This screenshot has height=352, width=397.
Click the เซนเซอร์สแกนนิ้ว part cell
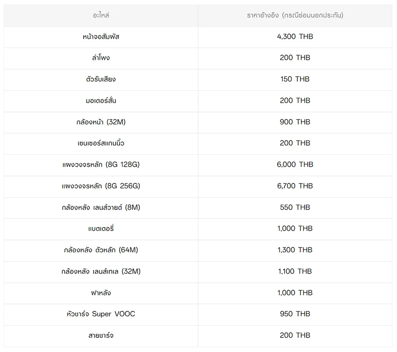click(101, 143)
